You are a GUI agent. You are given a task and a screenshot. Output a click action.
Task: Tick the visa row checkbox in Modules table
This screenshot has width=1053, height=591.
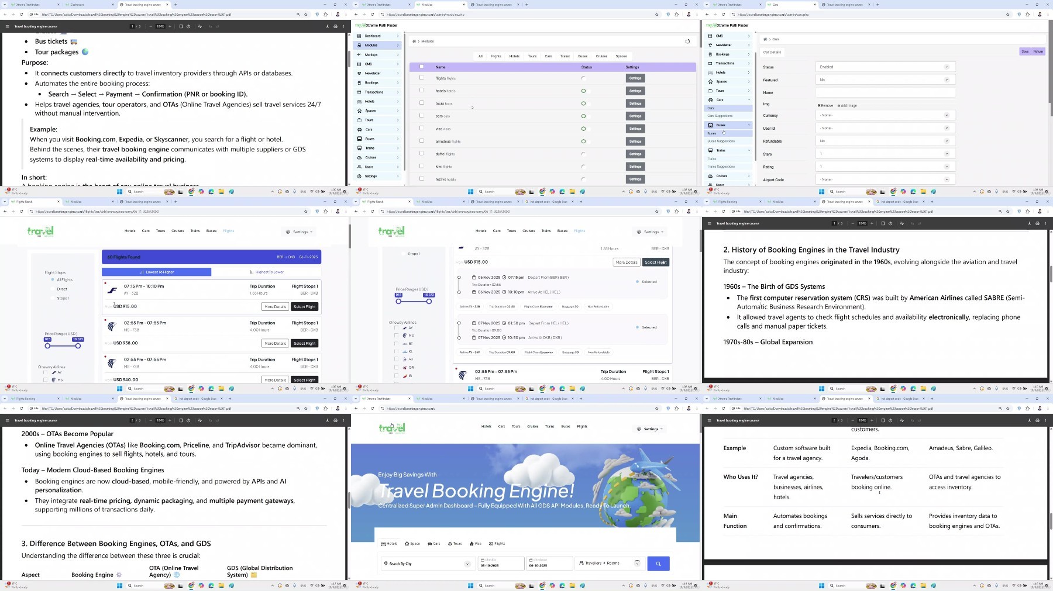pos(422,128)
